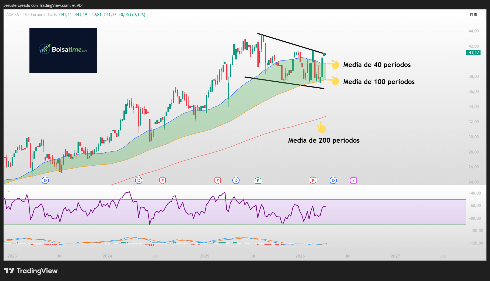
Task: Click the earnings E badge near 2026
Action: 313,180
